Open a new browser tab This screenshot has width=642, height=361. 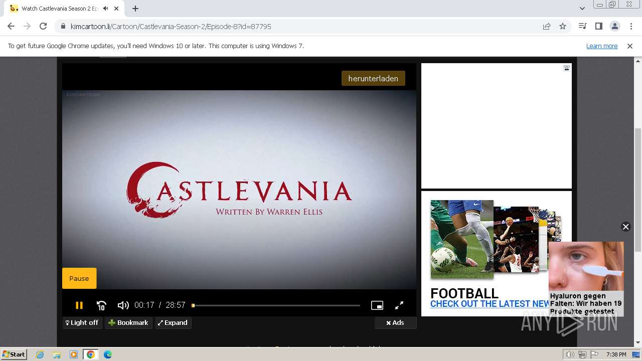[135, 9]
